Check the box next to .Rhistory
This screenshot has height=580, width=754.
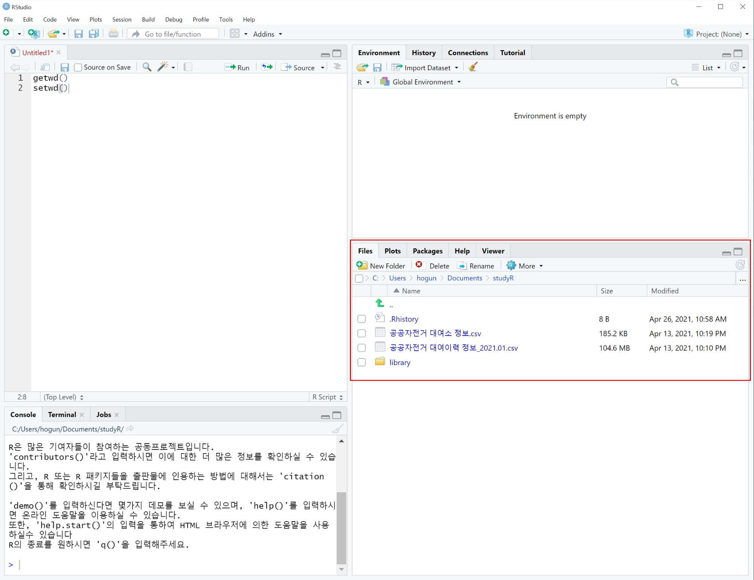pyautogui.click(x=362, y=319)
